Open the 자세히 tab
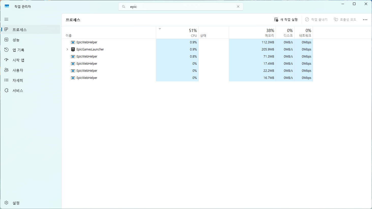372x209 pixels. point(31,80)
